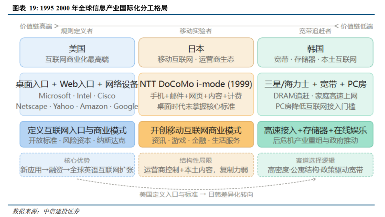Click the '日本' card title
Image resolution: width=385 pixels, height=217 pixels.
[196, 49]
